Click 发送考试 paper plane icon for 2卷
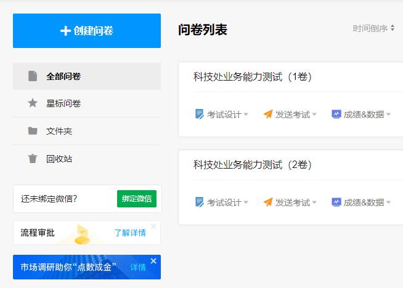This screenshot has width=403, height=288. pos(267,202)
